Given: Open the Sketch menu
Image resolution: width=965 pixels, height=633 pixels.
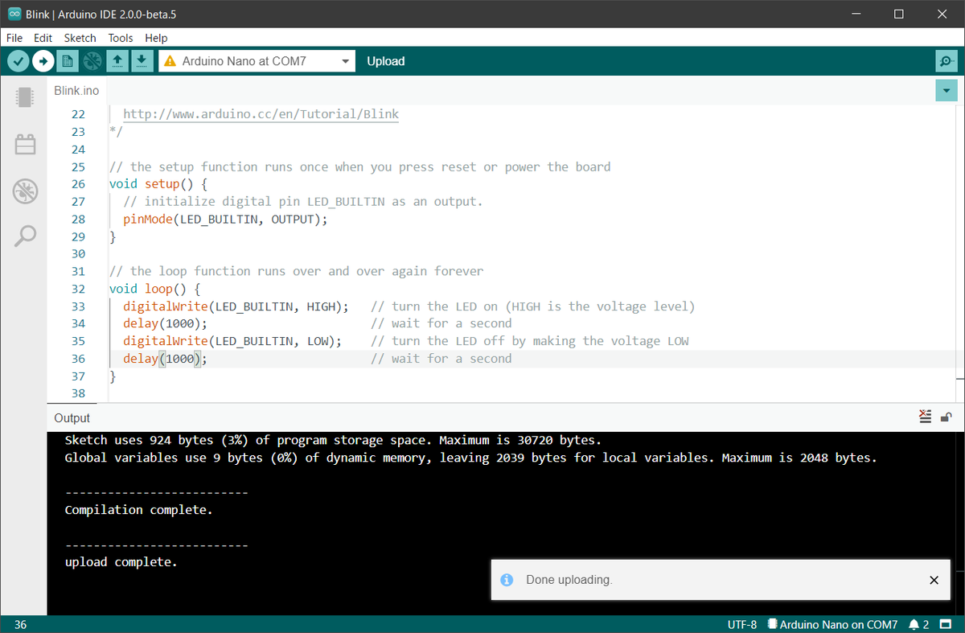Looking at the screenshot, I should 80,38.
